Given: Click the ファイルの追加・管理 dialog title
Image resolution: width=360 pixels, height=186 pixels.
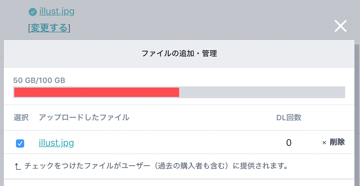Looking at the screenshot, I should (179, 54).
